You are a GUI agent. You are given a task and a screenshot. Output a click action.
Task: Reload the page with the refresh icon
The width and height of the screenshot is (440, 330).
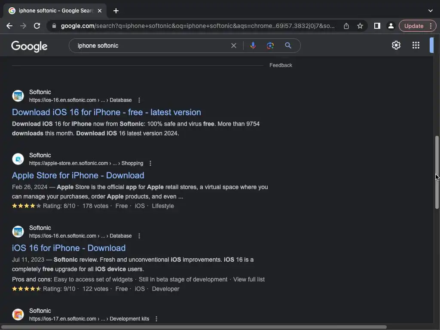coord(37,26)
